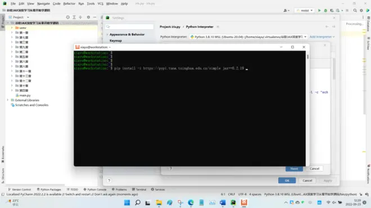Click Select Opened File target icon in Project panel
Screen dimensions: 371x208
point(68,17)
